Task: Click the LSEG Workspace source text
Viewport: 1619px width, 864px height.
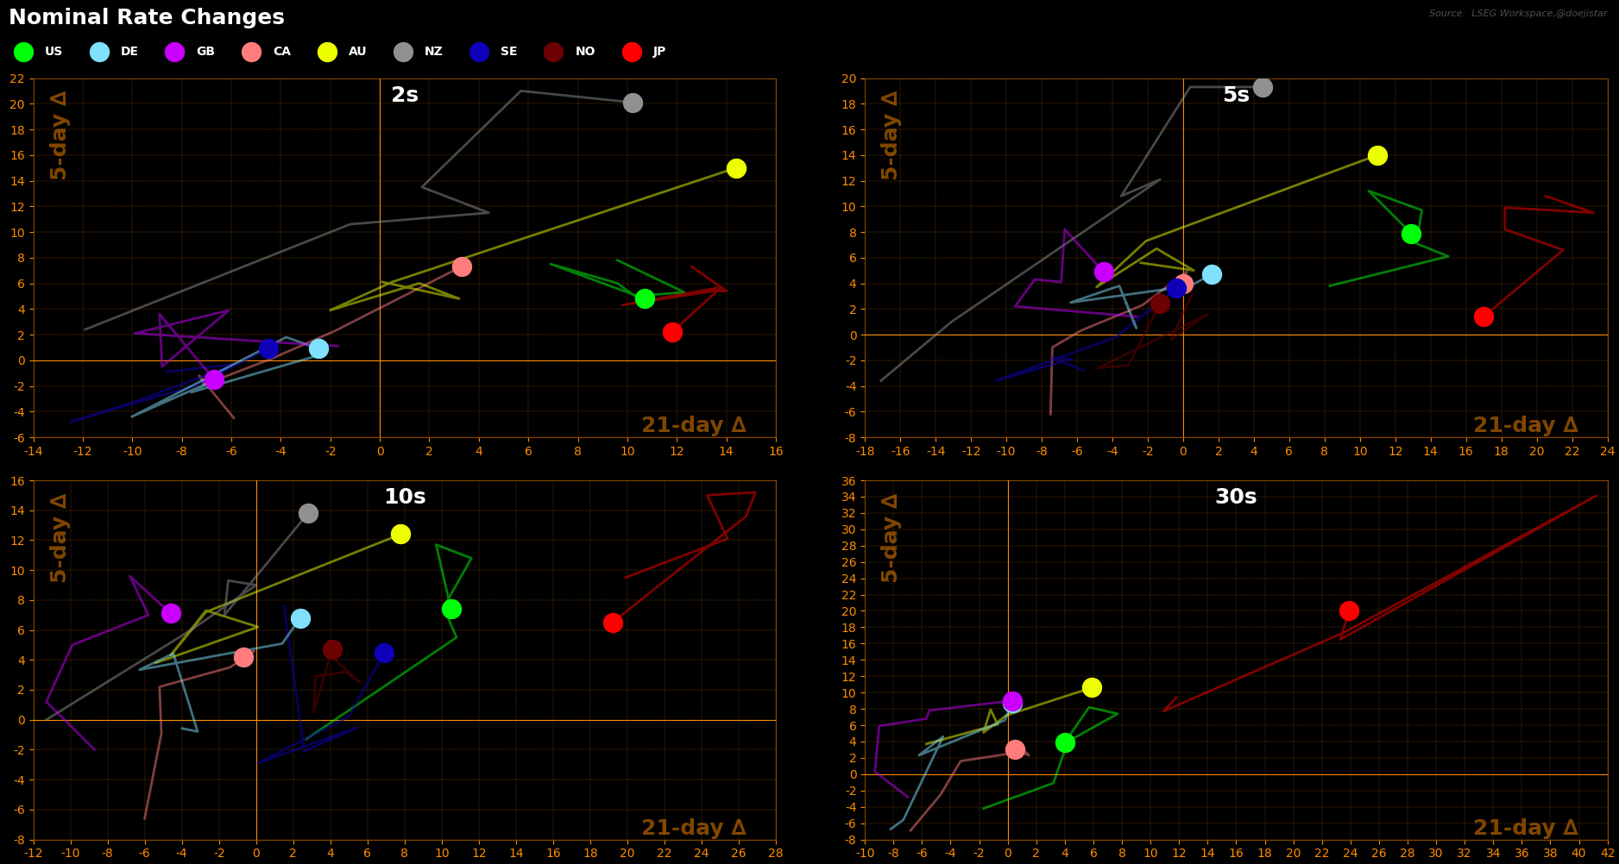Action: click(1517, 13)
